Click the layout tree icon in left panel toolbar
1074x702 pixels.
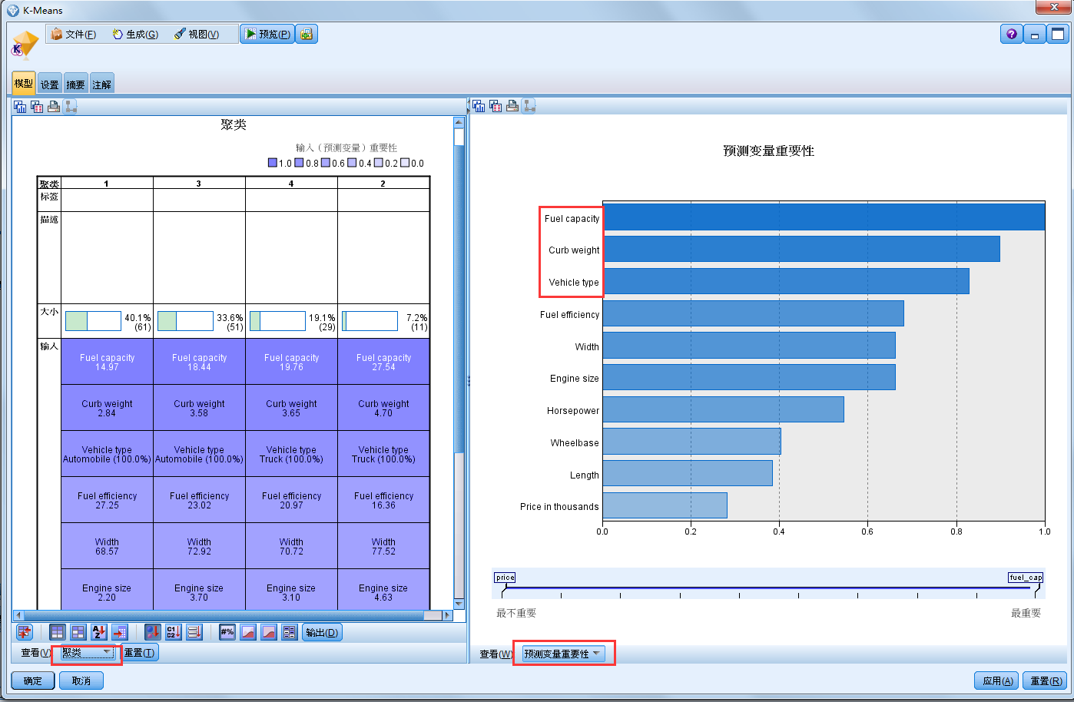71,107
